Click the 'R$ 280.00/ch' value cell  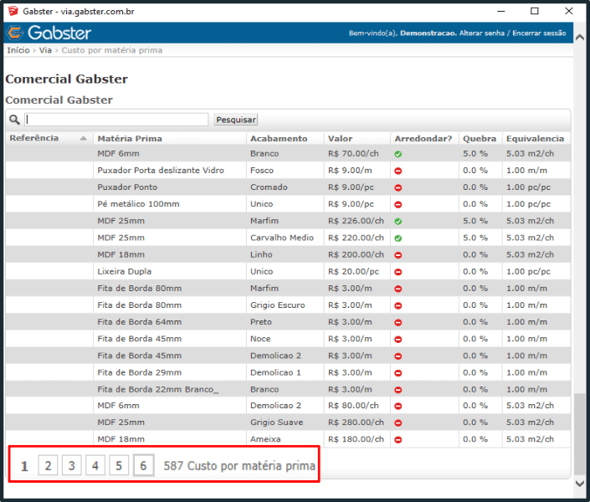pos(356,423)
